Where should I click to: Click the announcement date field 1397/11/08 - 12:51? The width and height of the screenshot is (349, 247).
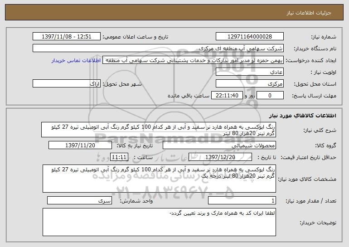coord(67,37)
